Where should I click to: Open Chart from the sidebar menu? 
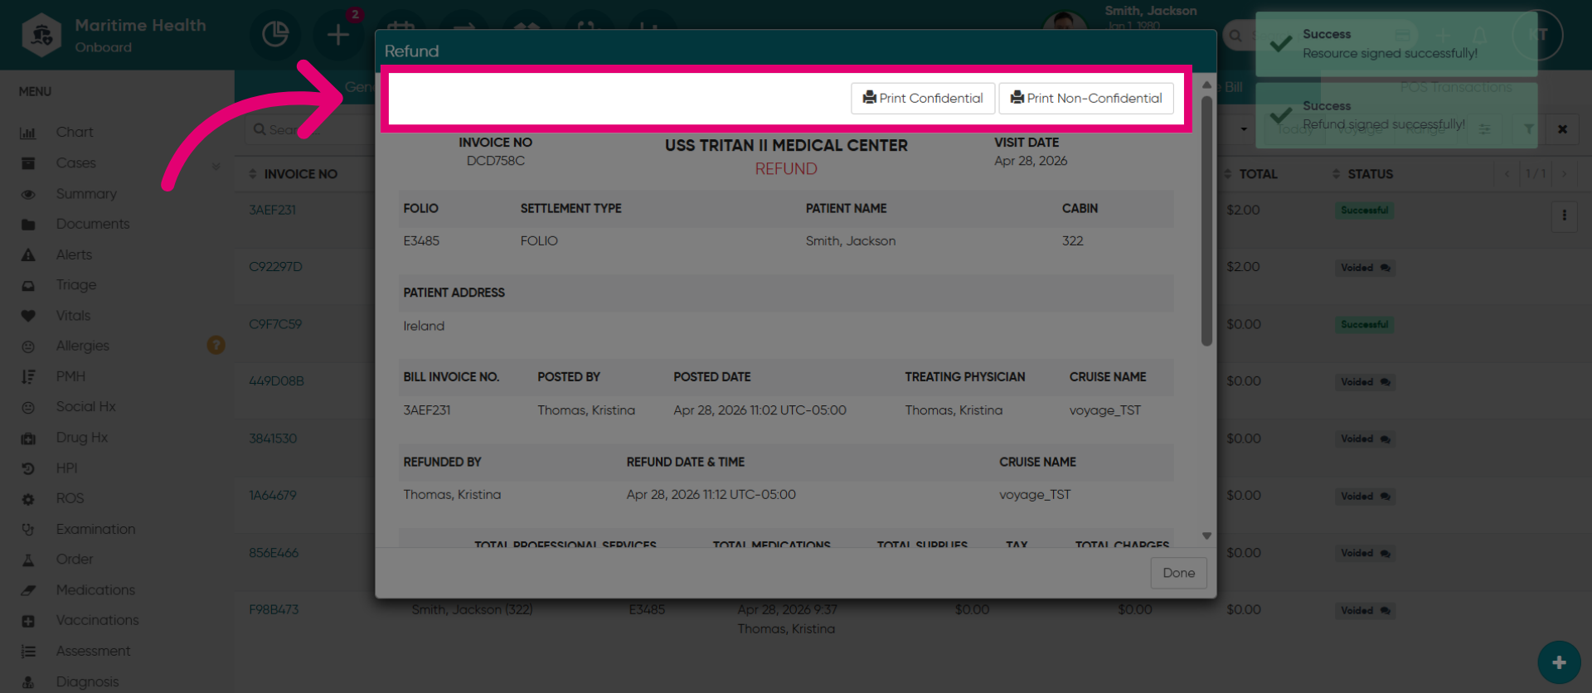coord(75,133)
